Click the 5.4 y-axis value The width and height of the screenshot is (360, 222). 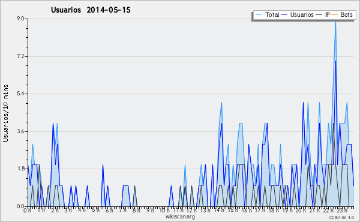[20, 94]
